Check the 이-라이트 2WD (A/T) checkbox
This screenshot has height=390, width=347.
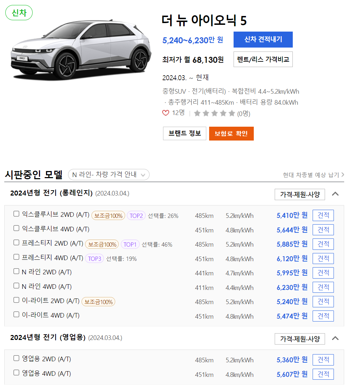(x=16, y=300)
